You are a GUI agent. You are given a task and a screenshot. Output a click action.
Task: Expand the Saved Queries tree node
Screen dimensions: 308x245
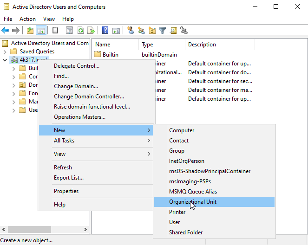(5, 52)
